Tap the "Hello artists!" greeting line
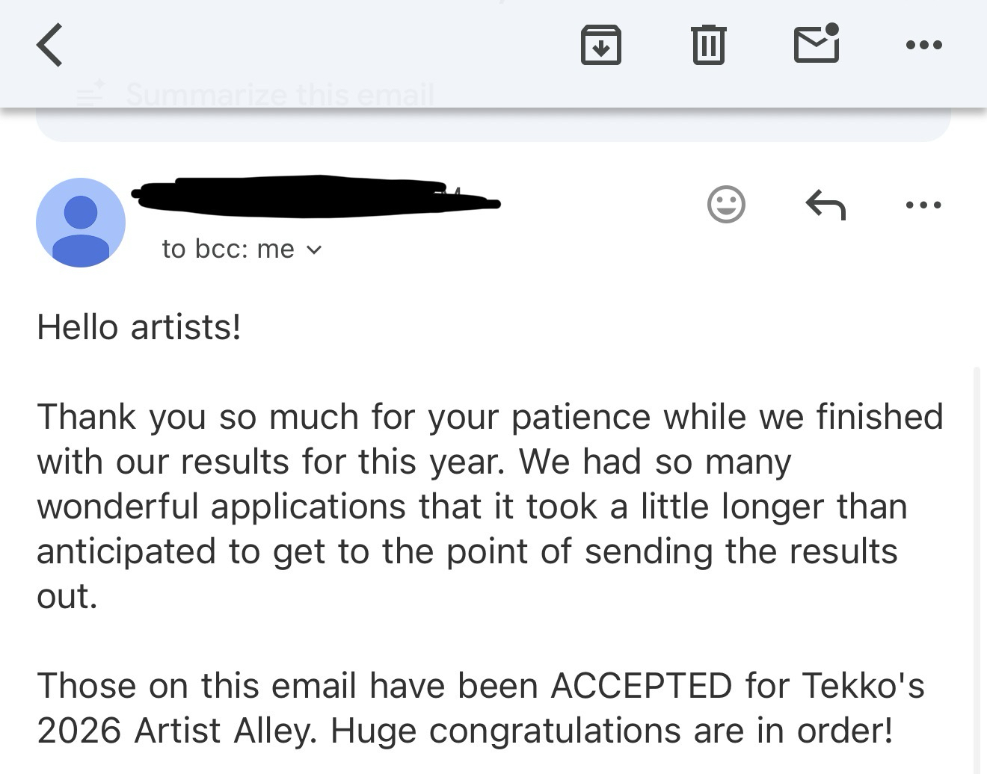The height and width of the screenshot is (774, 987). (x=139, y=327)
